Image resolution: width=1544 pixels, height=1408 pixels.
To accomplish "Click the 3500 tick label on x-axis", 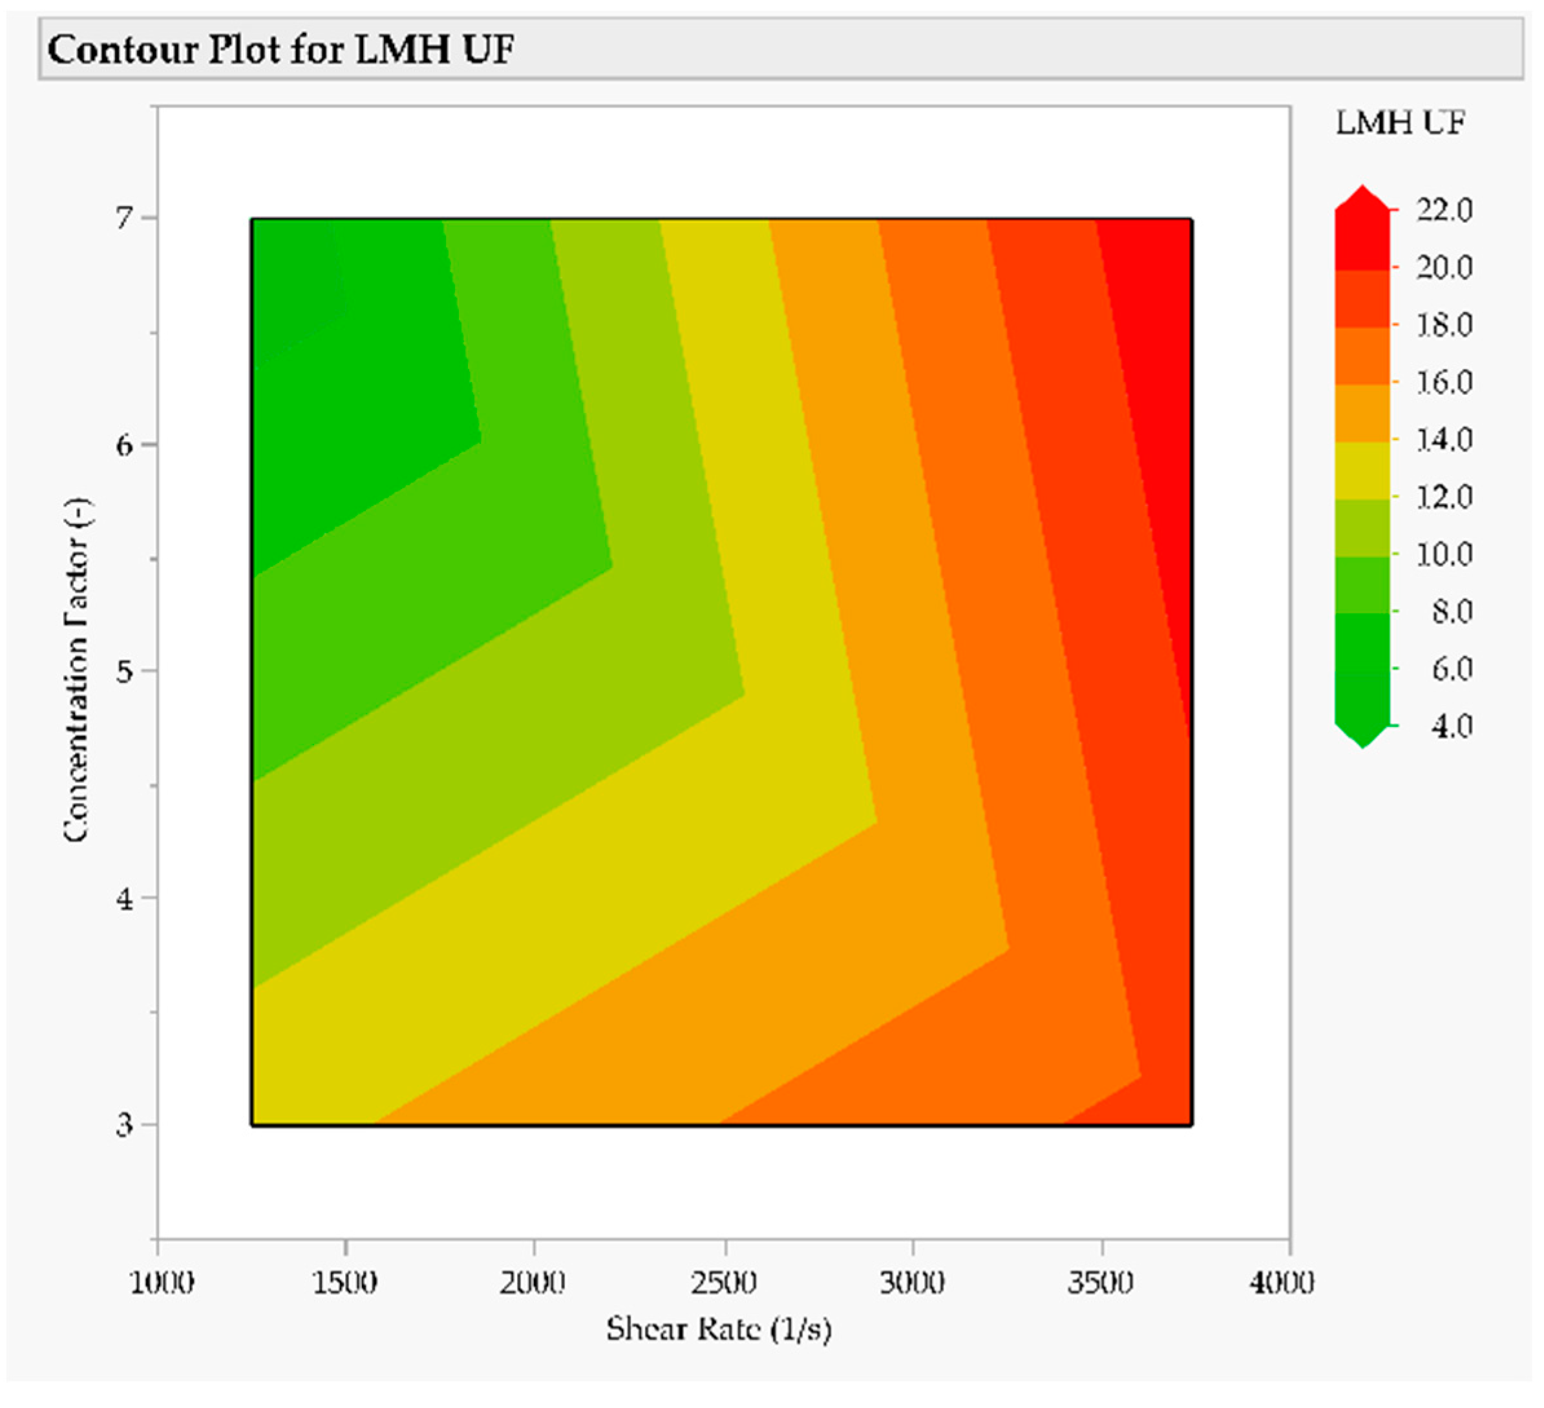I will click(1101, 1281).
